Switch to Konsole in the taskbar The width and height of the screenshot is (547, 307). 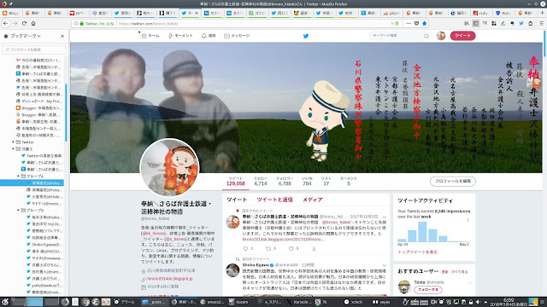pyautogui.click(x=298, y=302)
